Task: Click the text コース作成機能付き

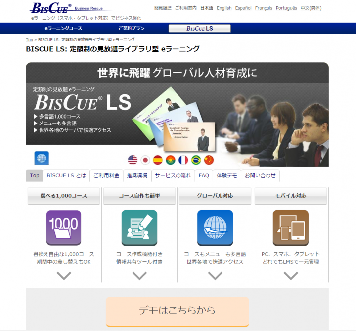Action: click(x=139, y=254)
